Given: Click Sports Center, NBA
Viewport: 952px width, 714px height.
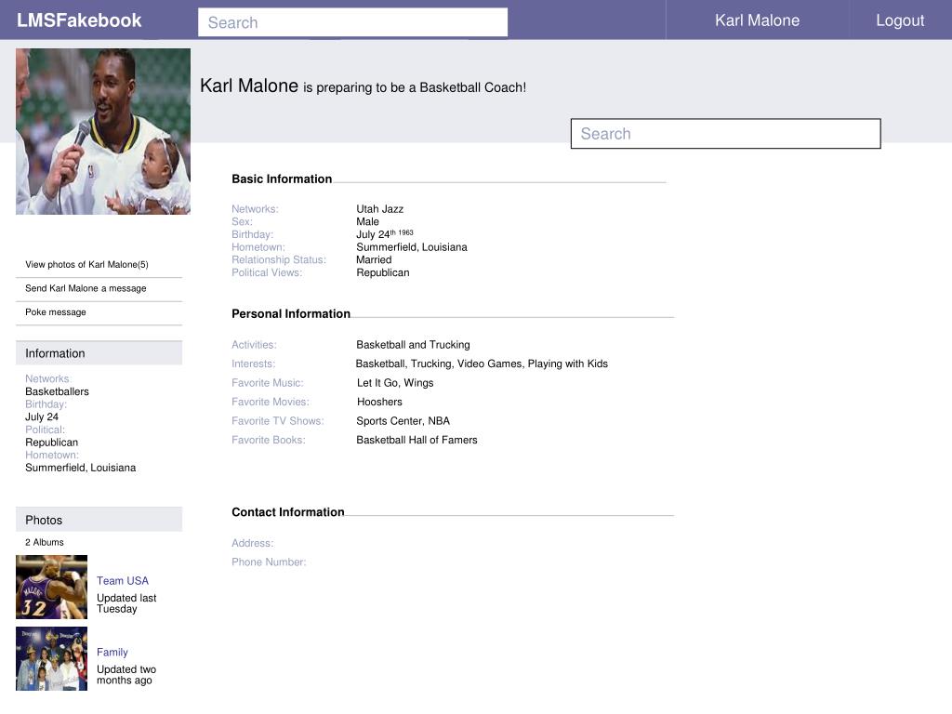Looking at the screenshot, I should 403,421.
